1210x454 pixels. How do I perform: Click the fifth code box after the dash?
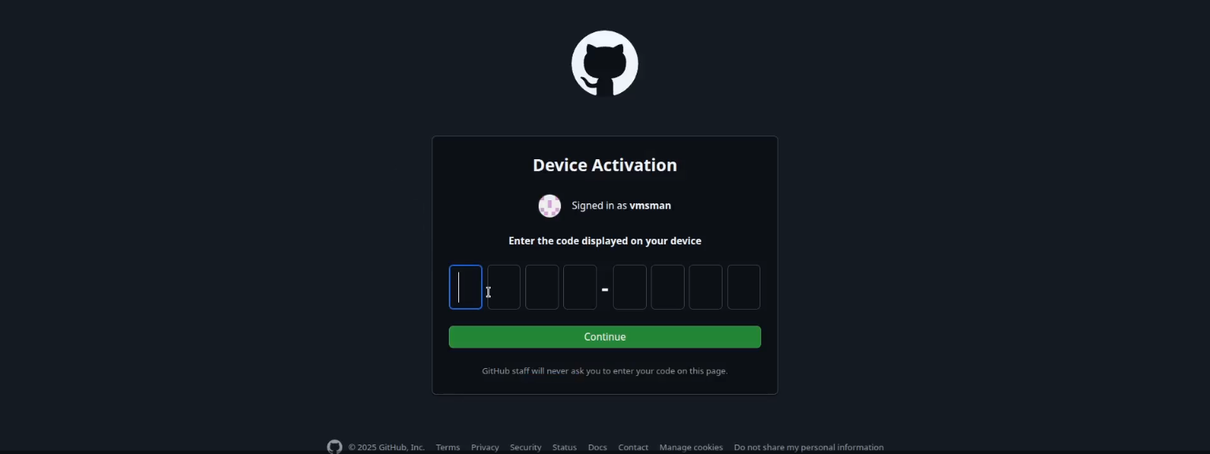click(x=629, y=287)
